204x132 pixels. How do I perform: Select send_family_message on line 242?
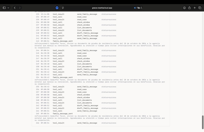pyautogui.click(x=87, y=38)
